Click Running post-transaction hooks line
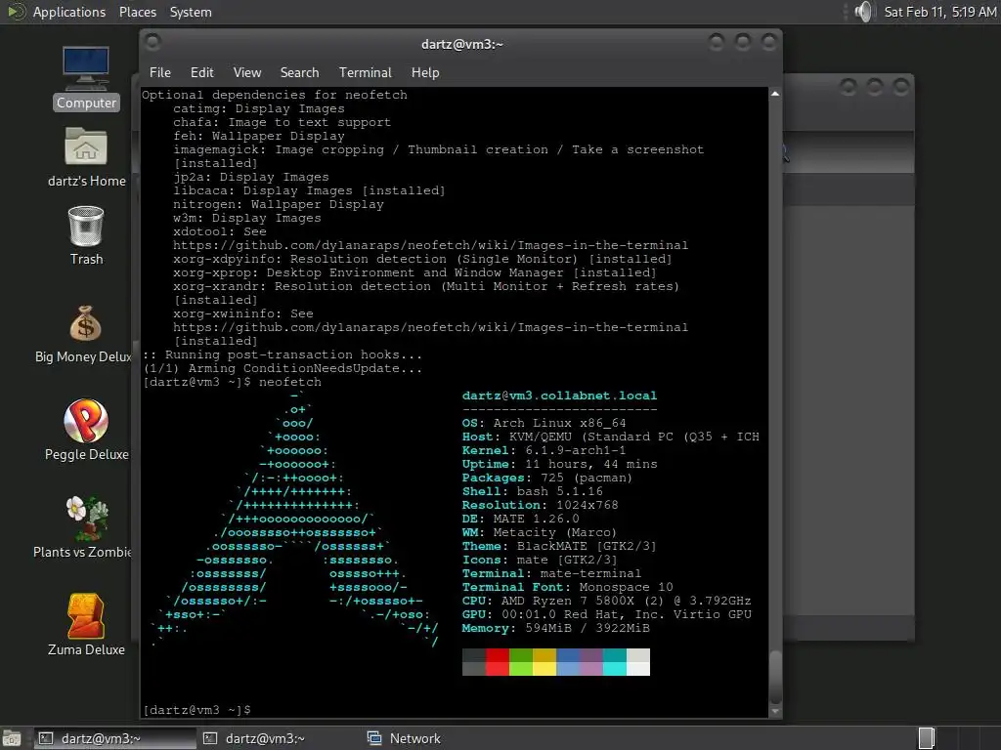1001x750 pixels. pyautogui.click(x=282, y=355)
